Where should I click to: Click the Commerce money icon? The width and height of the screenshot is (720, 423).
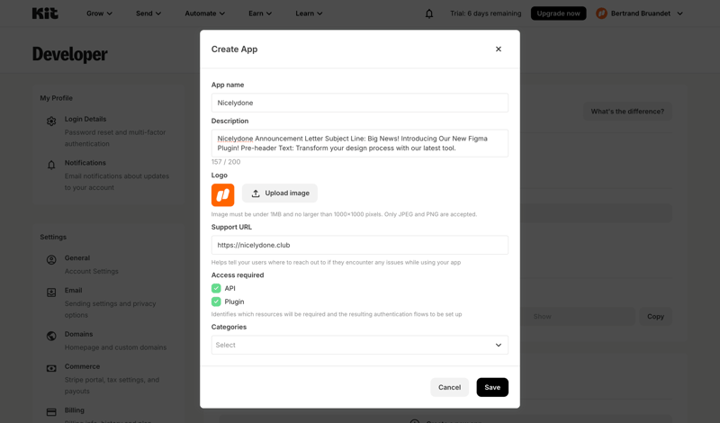click(x=51, y=368)
